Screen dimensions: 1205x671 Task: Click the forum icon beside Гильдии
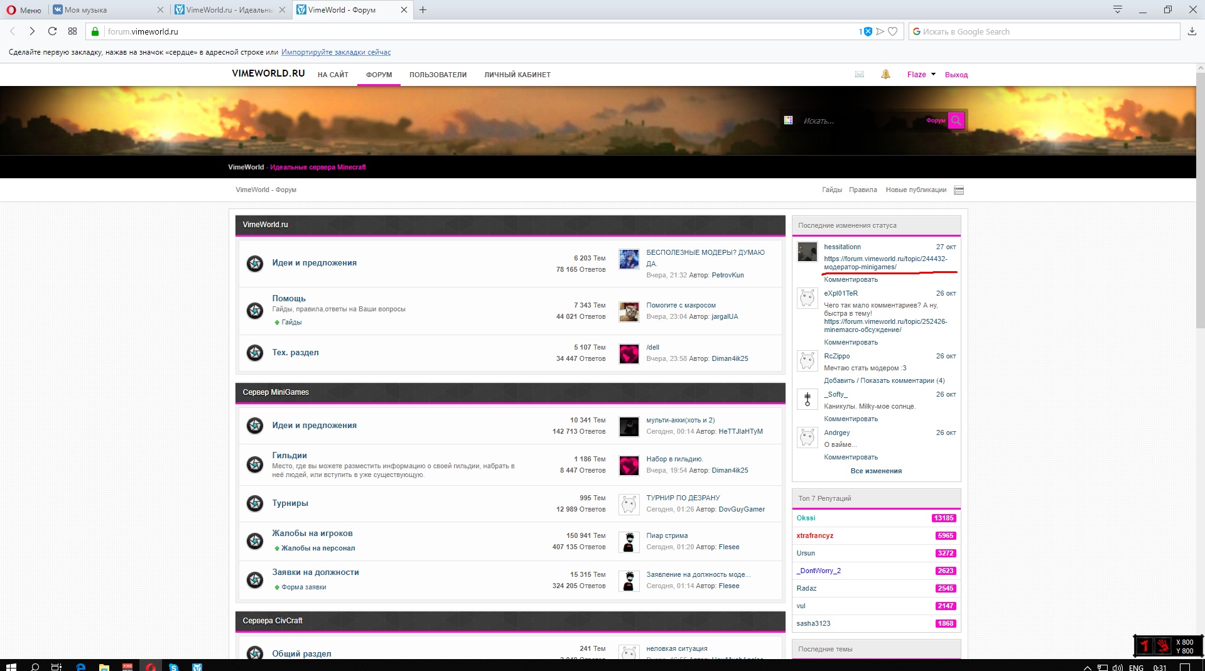click(255, 464)
